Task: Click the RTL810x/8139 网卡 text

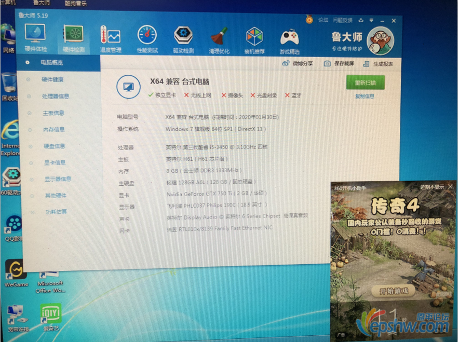Action: coord(220,228)
